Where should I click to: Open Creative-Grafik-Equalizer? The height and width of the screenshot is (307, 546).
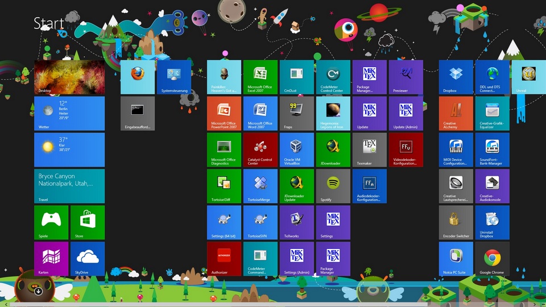[493, 114]
